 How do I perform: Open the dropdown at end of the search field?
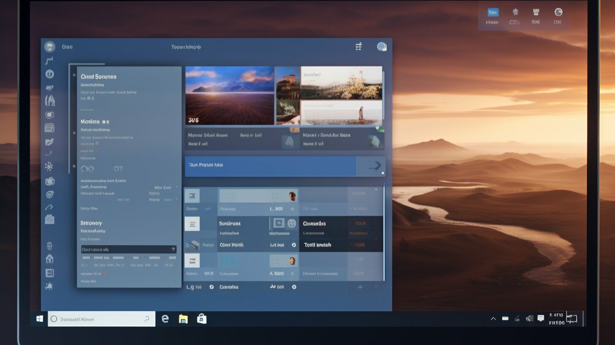pos(147,318)
